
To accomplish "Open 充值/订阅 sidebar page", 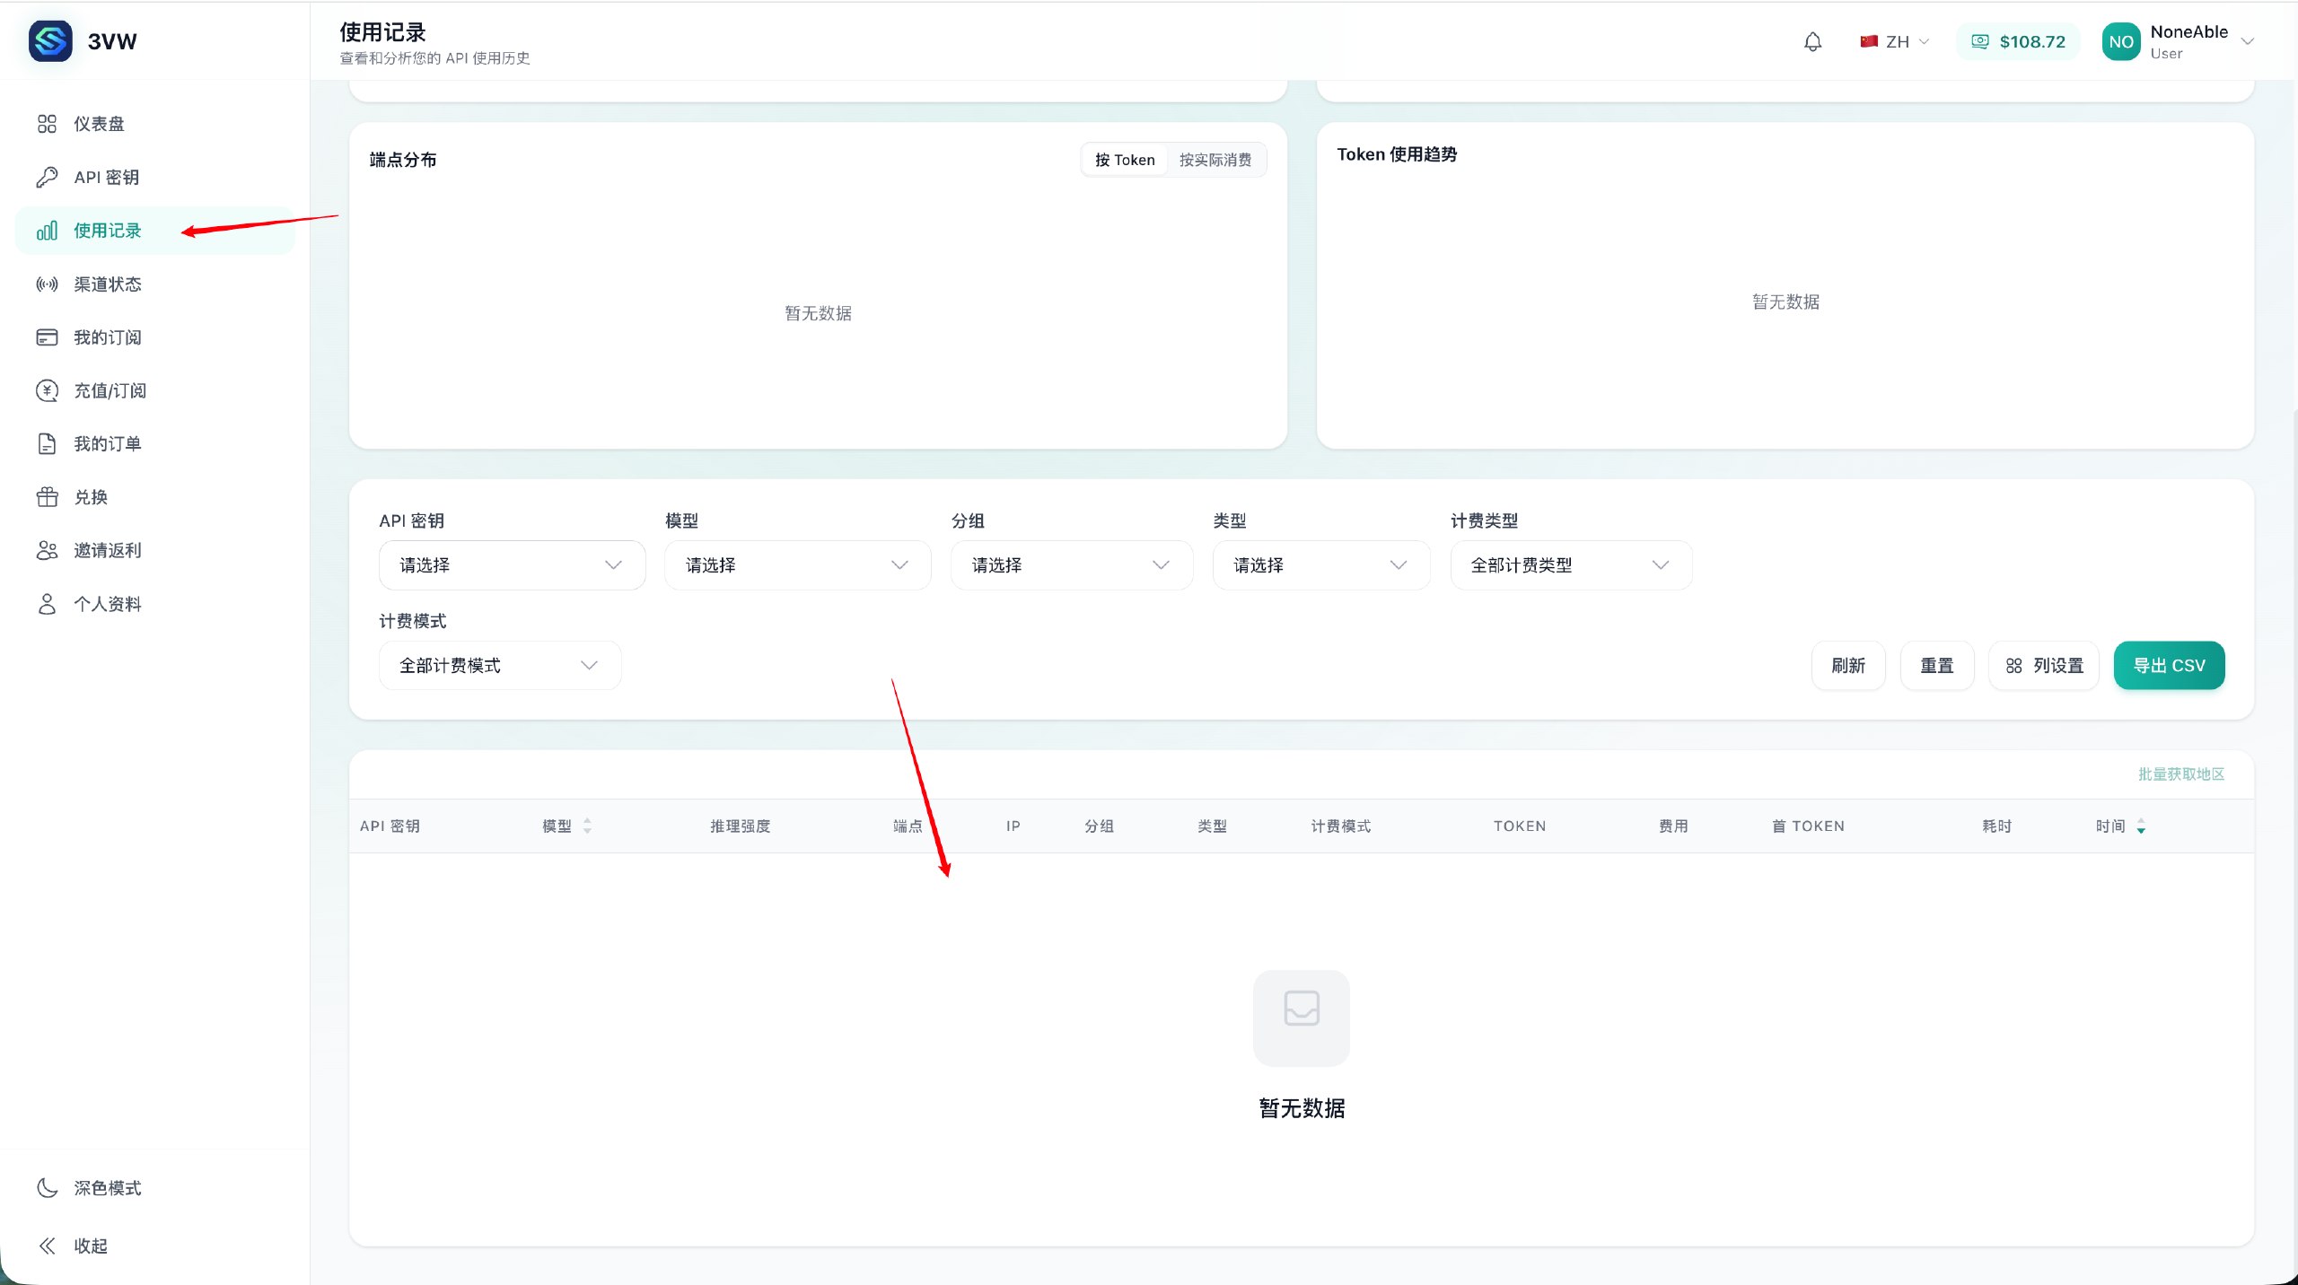I will 154,390.
